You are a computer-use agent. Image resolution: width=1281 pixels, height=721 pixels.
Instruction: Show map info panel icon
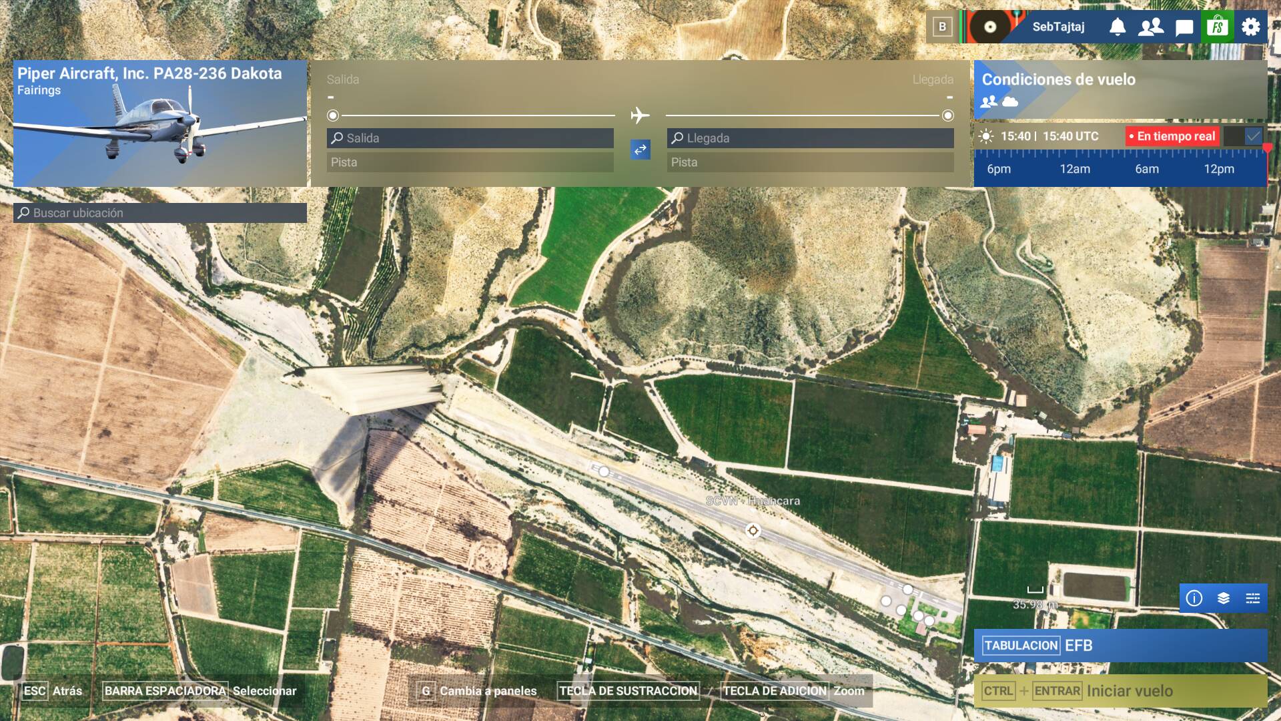pyautogui.click(x=1194, y=598)
